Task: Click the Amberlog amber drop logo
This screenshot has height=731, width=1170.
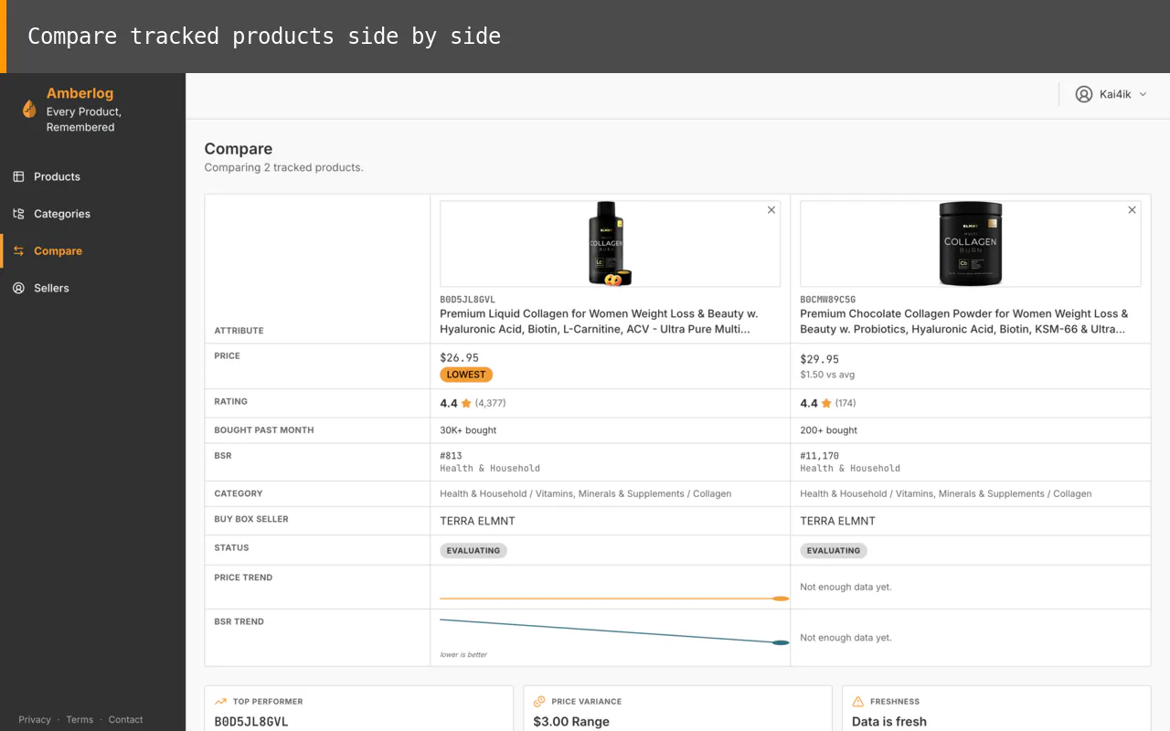Action: [x=29, y=110]
